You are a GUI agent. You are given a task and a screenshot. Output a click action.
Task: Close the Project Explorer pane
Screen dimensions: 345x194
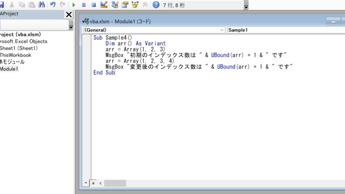pyautogui.click(x=69, y=15)
